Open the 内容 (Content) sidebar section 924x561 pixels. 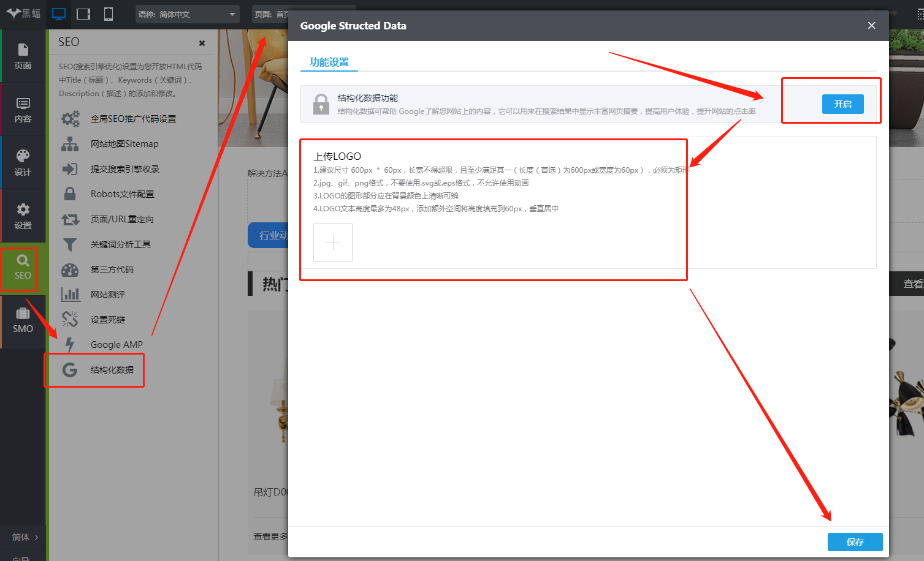tap(23, 110)
